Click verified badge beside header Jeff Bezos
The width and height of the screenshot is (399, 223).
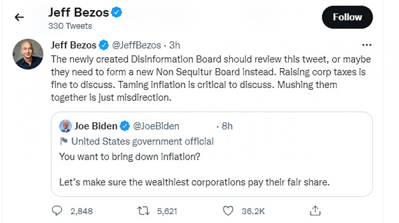pos(116,12)
